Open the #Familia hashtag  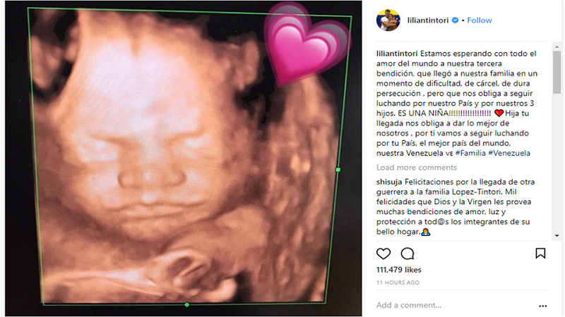[470, 153]
